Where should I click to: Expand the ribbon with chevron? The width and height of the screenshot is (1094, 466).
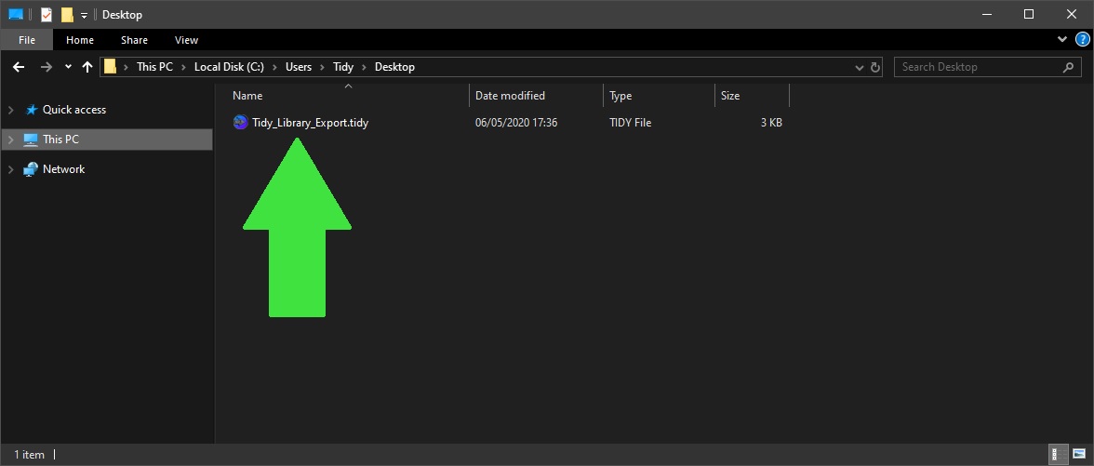pos(1062,39)
